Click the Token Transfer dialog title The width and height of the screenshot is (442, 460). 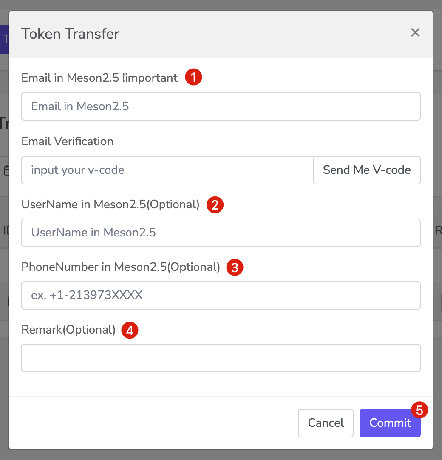(x=70, y=34)
